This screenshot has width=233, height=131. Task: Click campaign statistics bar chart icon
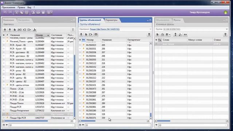point(34,30)
